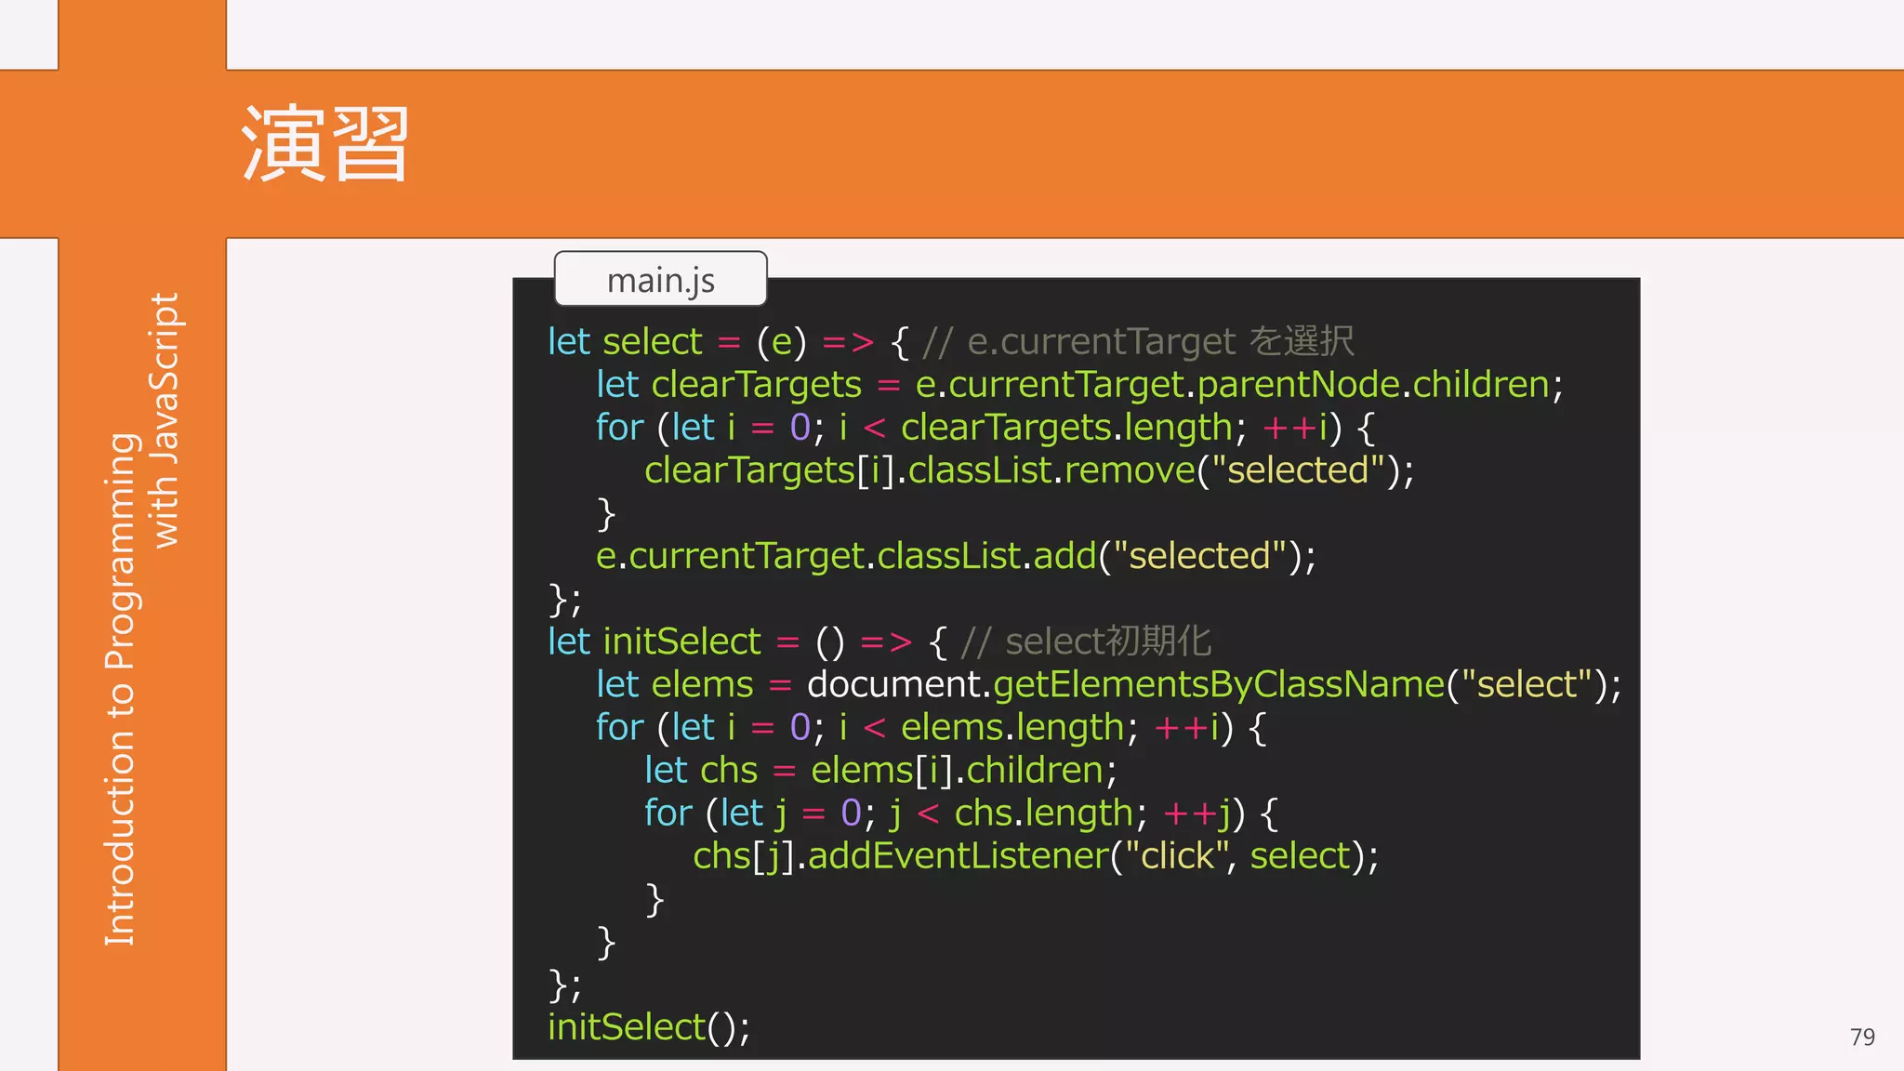
Task: Click the line e.currentTarget.classList.add("selected")
Action: coord(956,556)
